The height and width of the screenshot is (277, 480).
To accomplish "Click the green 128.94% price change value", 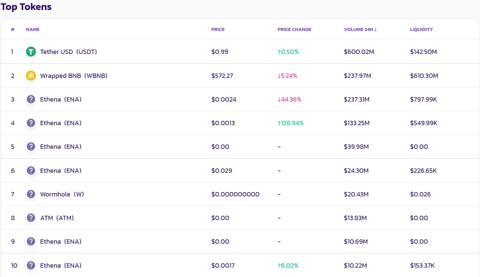I will coord(291,123).
